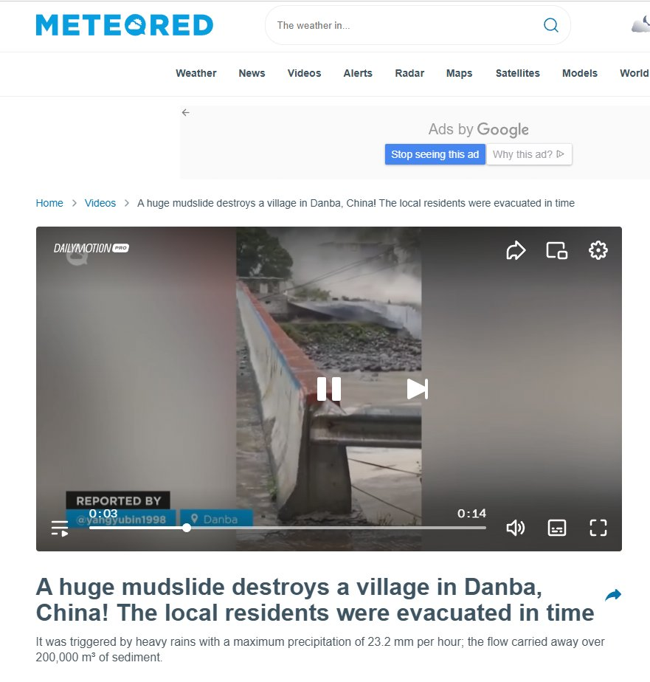Share the article using blue arrow
Screen dimensions: 650x682
(x=613, y=595)
